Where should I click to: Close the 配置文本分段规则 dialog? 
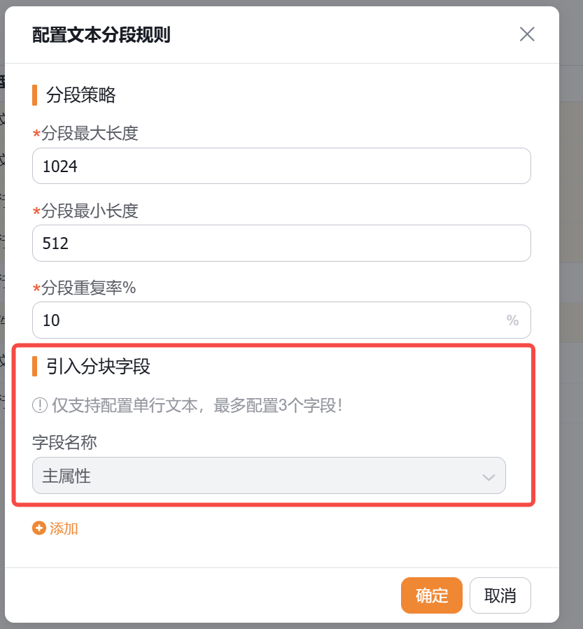527,34
